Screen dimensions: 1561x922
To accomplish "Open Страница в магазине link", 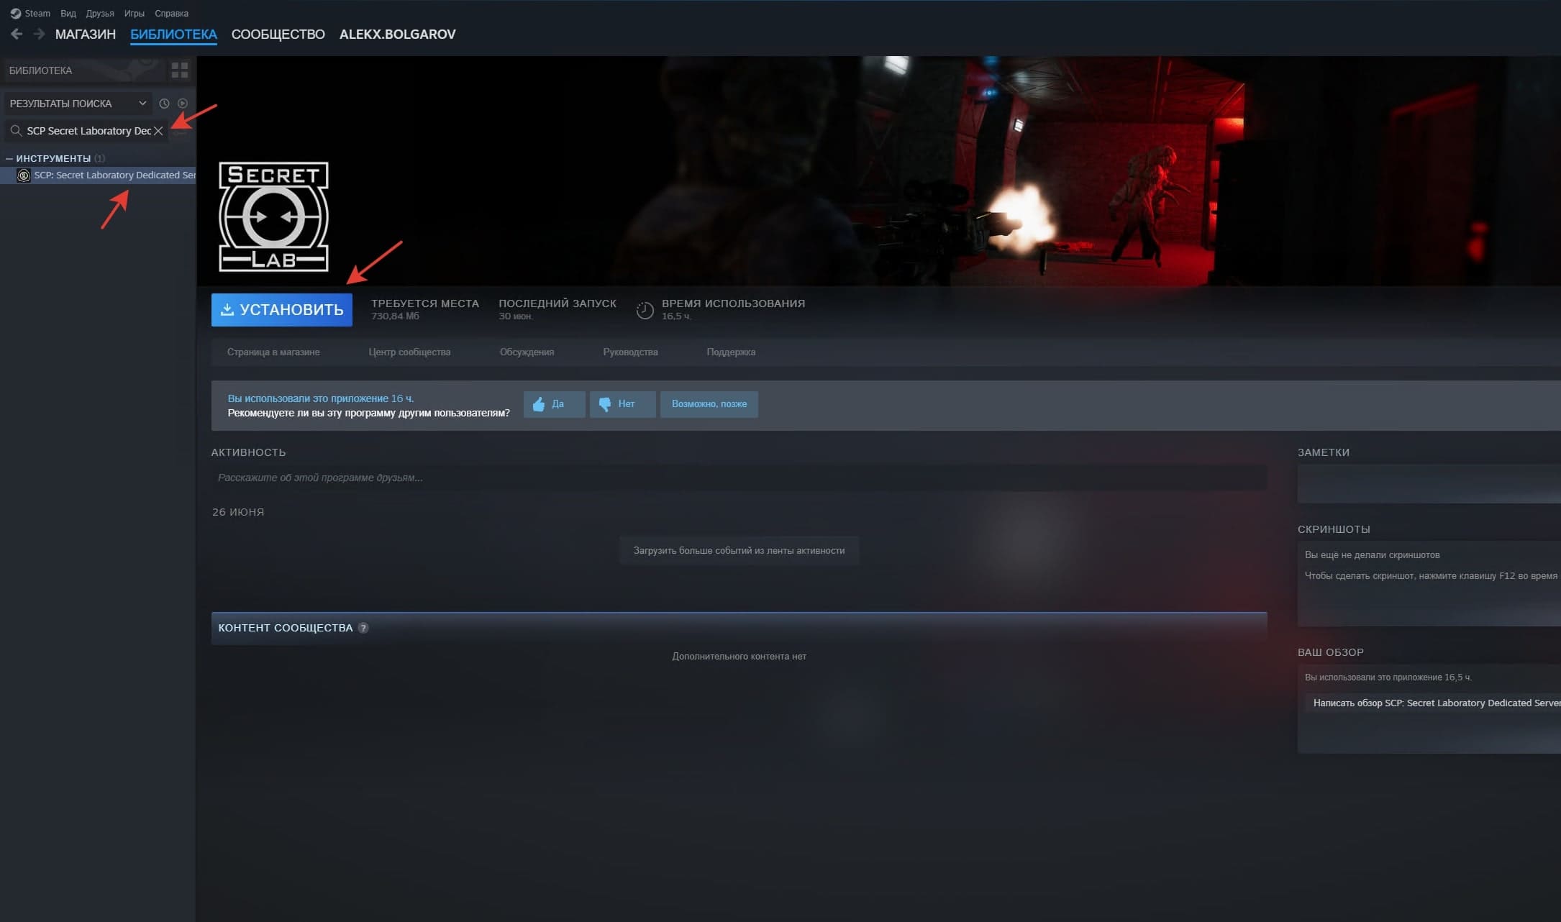I will (x=272, y=351).
